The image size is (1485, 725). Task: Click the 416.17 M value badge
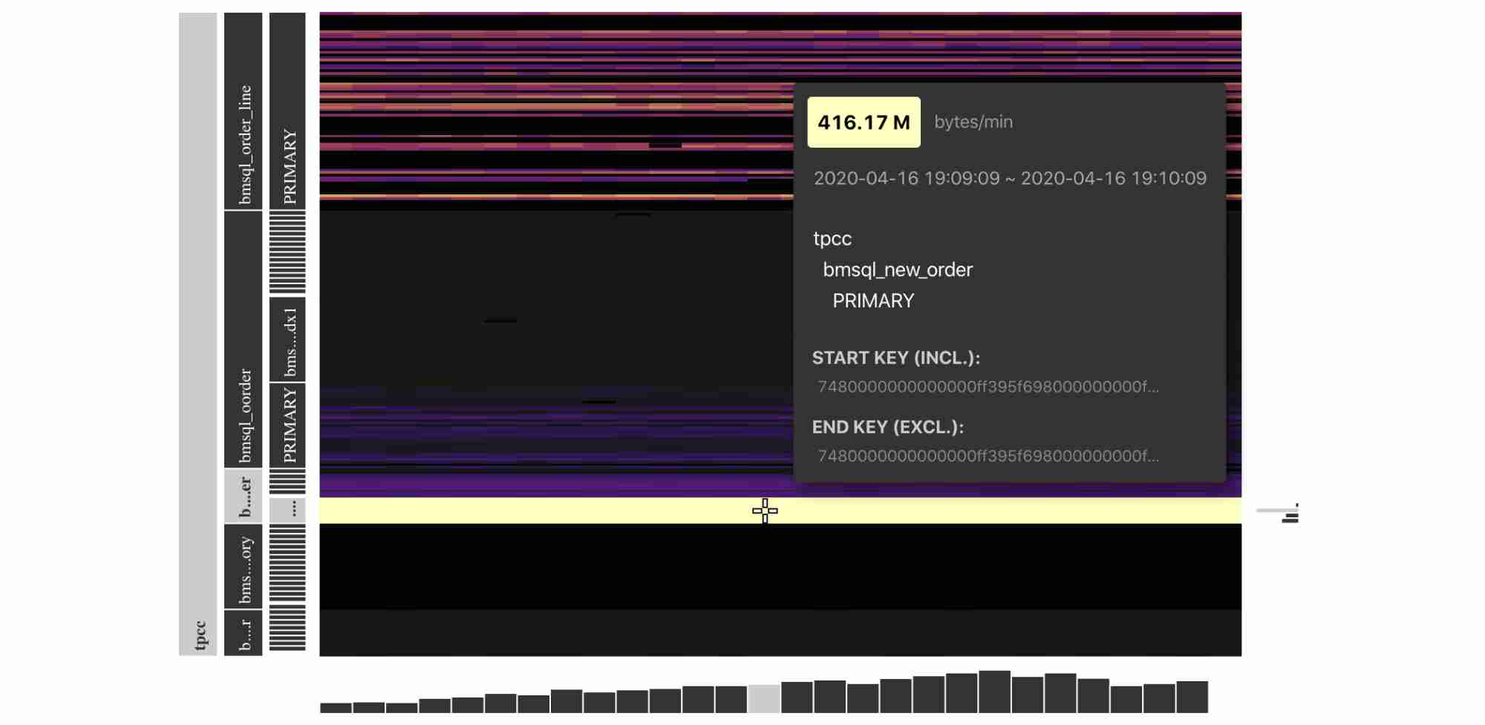click(x=864, y=122)
